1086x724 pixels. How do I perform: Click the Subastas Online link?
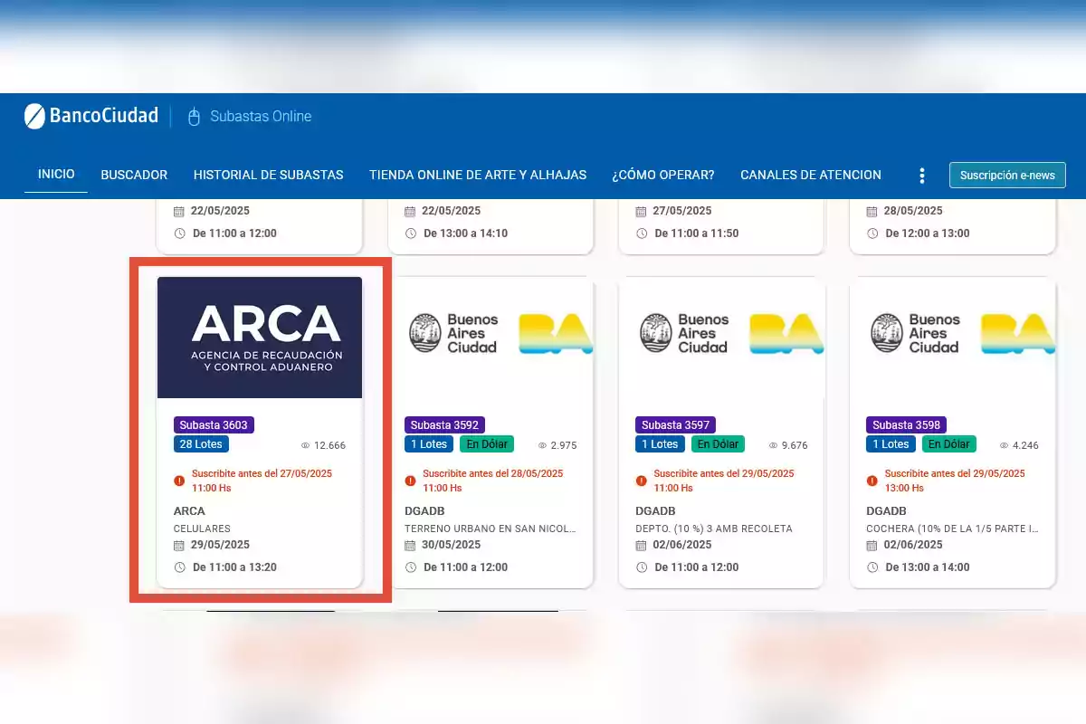pos(261,116)
